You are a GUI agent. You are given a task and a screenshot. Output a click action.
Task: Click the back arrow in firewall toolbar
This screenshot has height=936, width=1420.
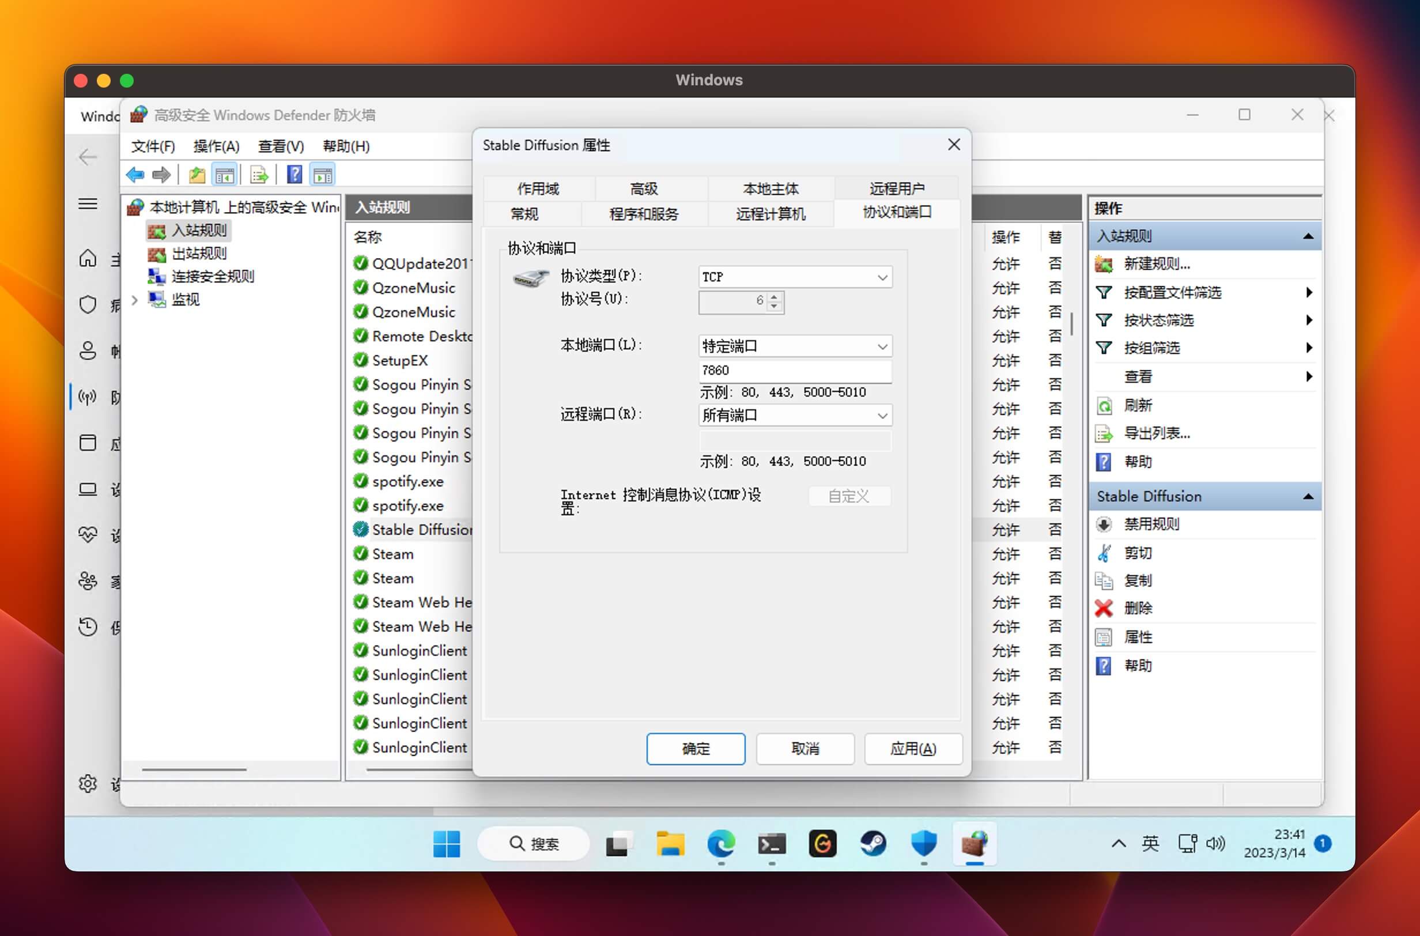click(135, 175)
